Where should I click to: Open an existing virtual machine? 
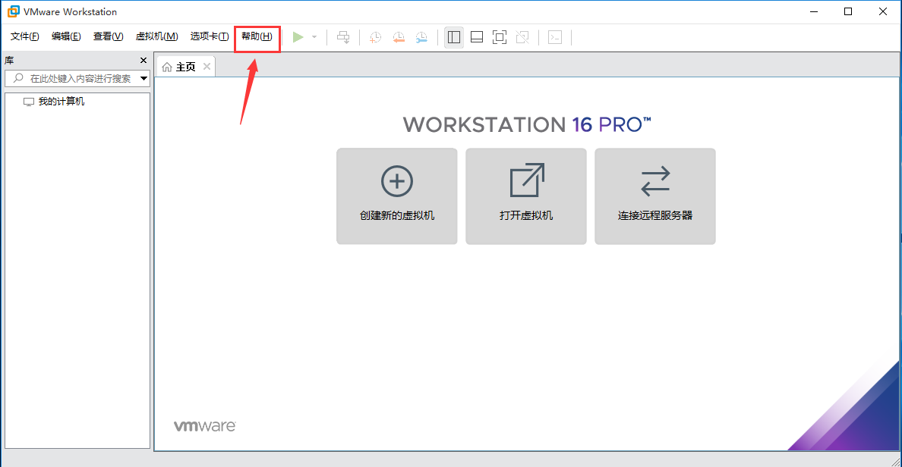coord(525,196)
